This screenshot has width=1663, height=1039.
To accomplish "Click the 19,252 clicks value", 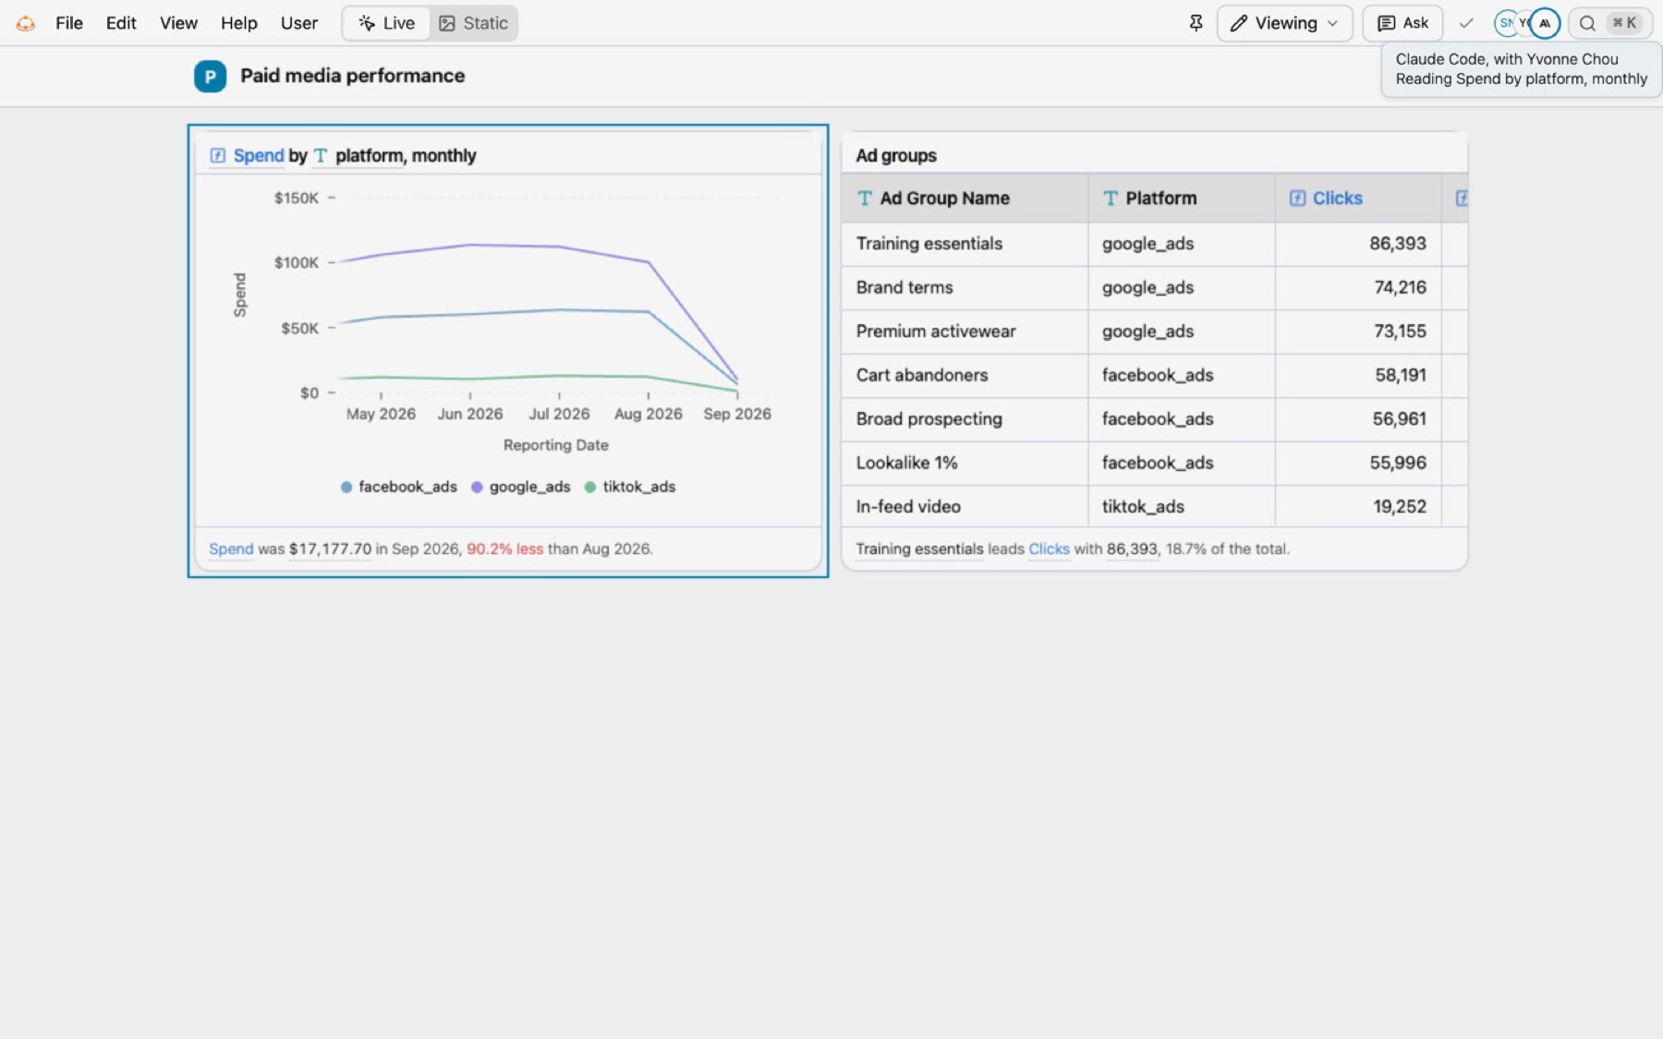I will tap(1399, 506).
